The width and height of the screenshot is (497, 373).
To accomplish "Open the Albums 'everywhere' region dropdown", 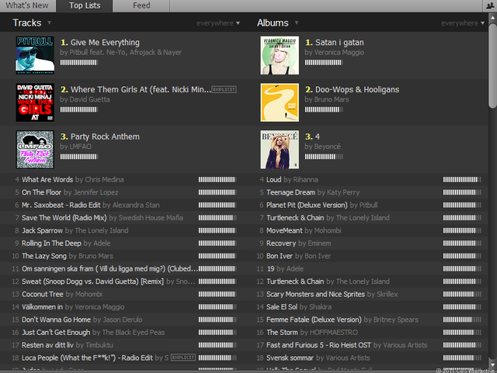I will coord(463,23).
